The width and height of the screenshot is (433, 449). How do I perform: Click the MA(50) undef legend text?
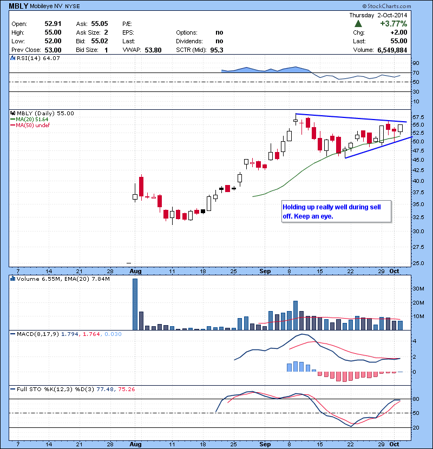click(32, 126)
